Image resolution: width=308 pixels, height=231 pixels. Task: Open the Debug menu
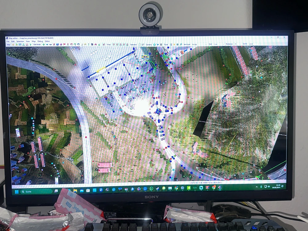(x=40, y=41)
